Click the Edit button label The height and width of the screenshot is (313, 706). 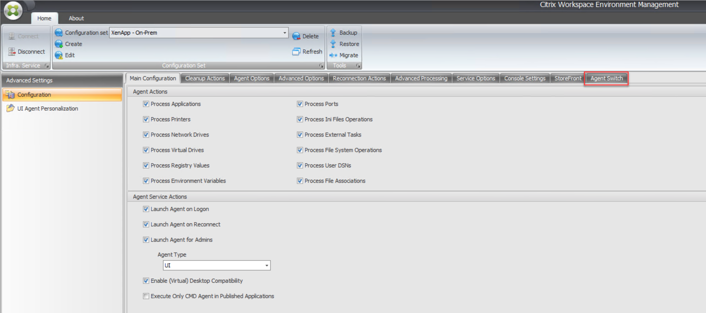(x=70, y=55)
